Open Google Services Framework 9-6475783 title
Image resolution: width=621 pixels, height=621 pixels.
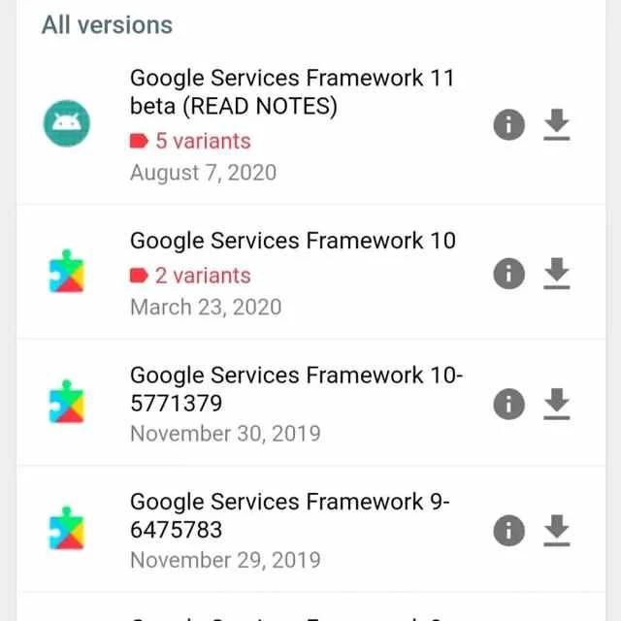click(289, 515)
